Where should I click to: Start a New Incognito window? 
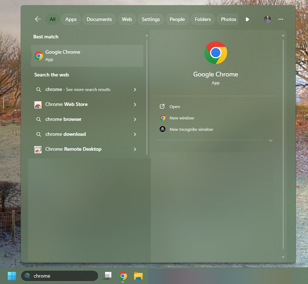(x=191, y=129)
